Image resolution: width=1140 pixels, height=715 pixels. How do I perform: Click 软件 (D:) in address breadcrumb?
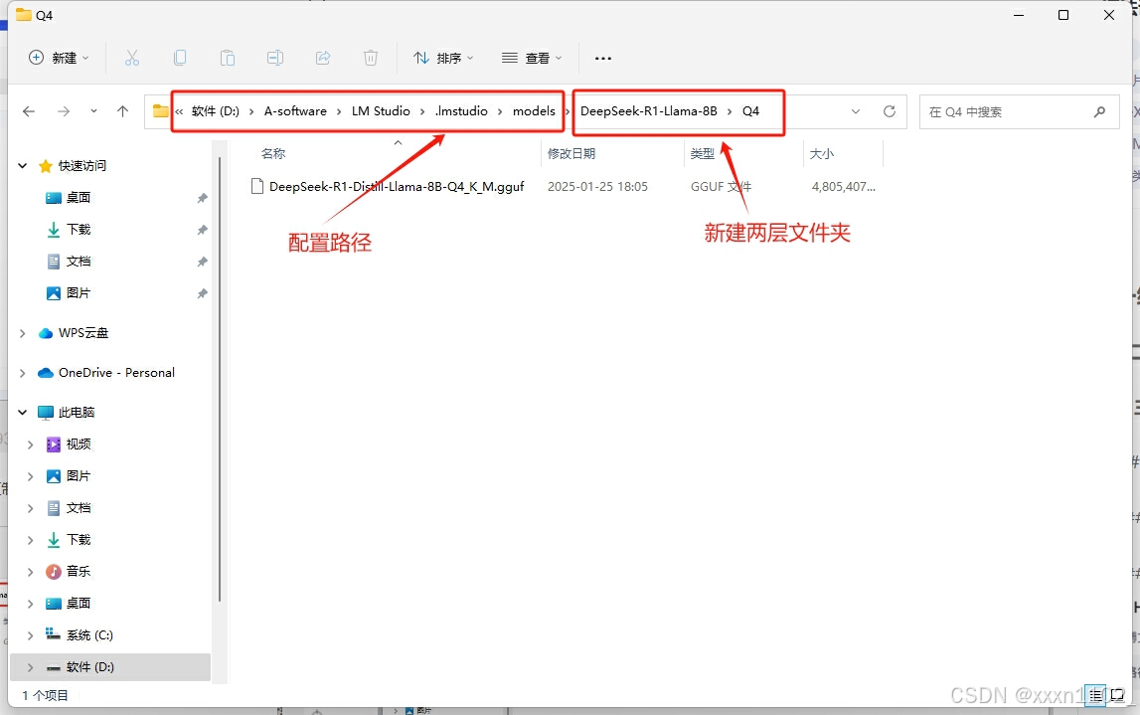pos(216,111)
